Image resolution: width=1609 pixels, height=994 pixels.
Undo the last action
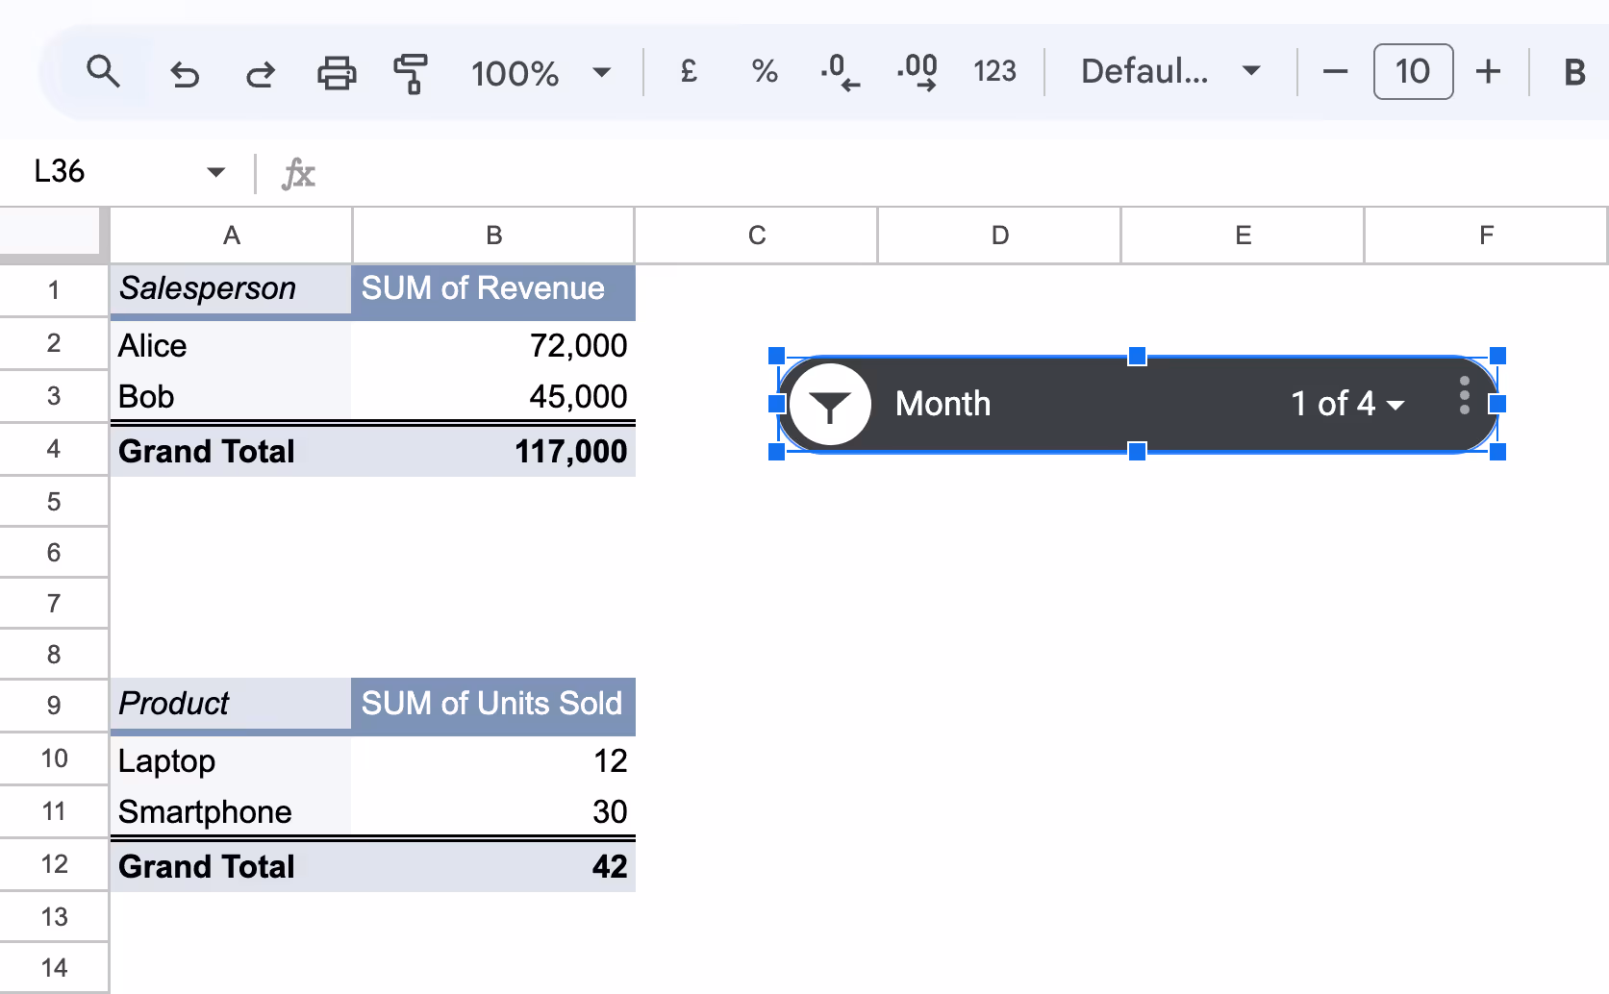click(185, 72)
